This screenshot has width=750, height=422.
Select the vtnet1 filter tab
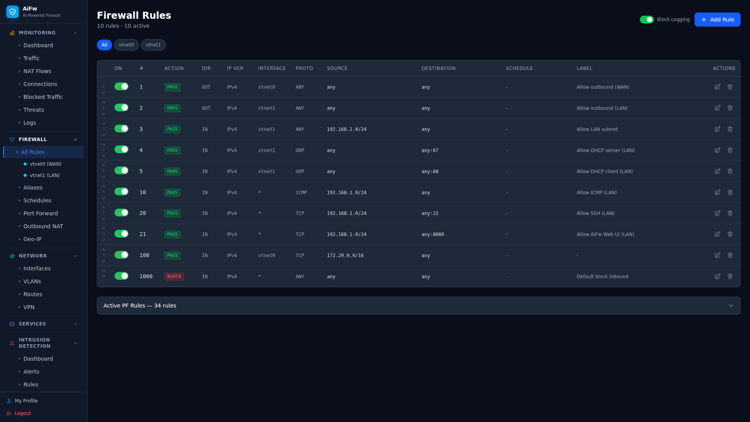[153, 45]
